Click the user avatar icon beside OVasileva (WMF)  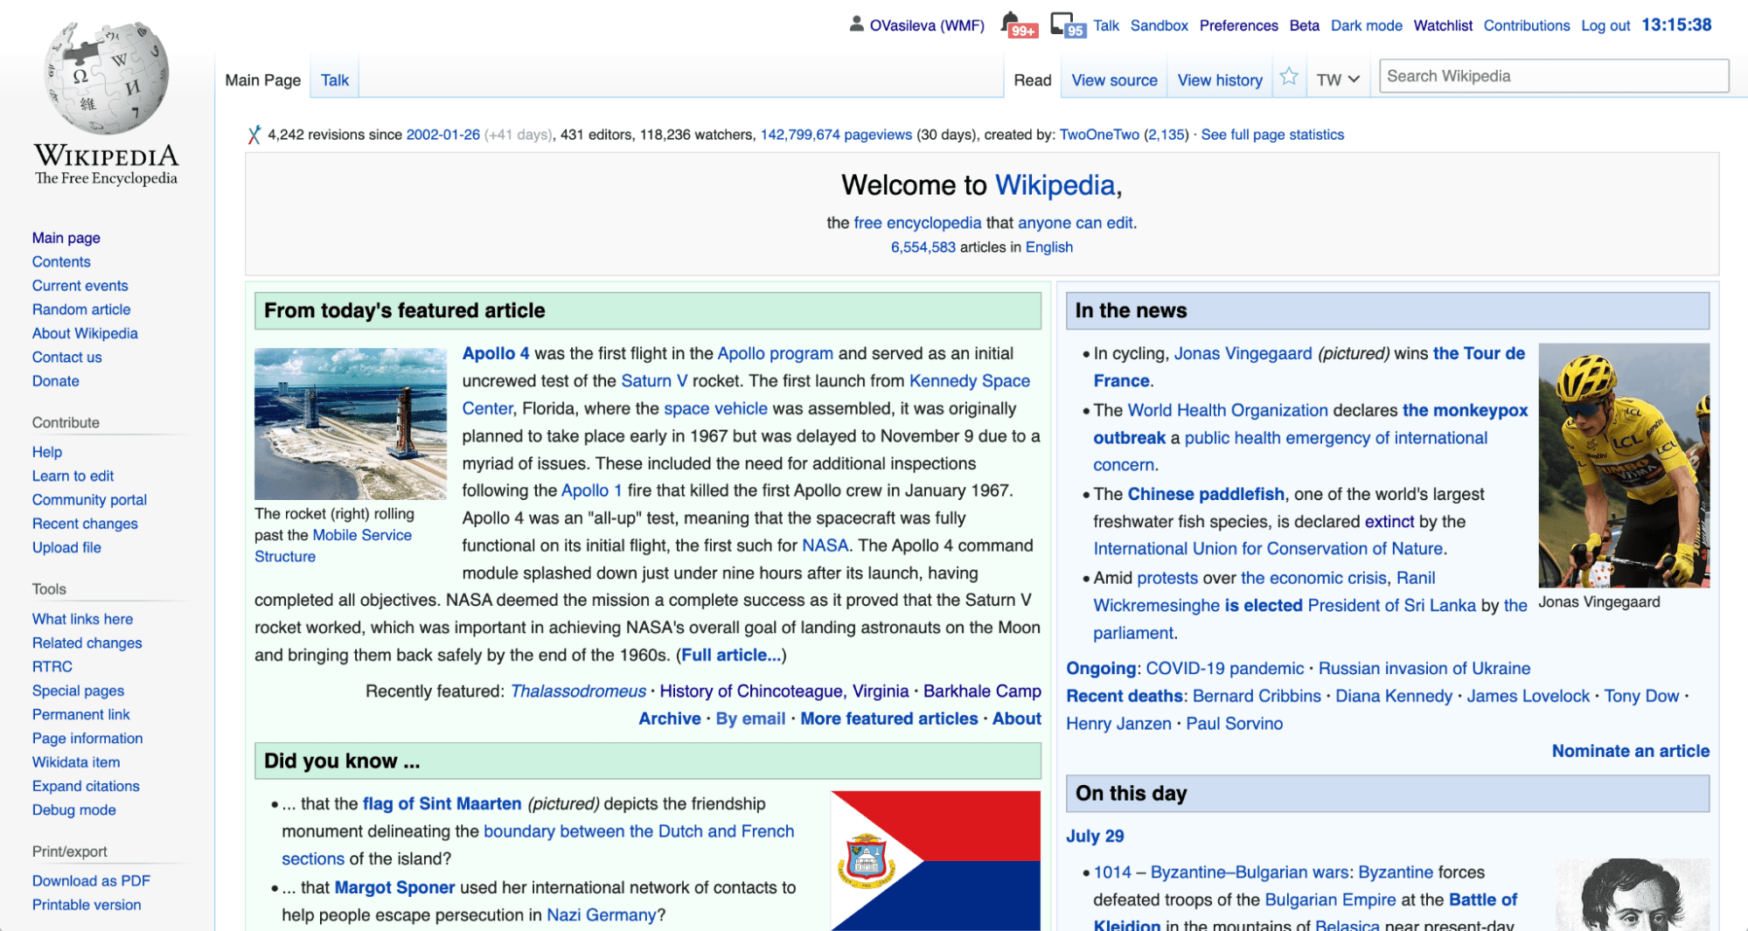857,24
